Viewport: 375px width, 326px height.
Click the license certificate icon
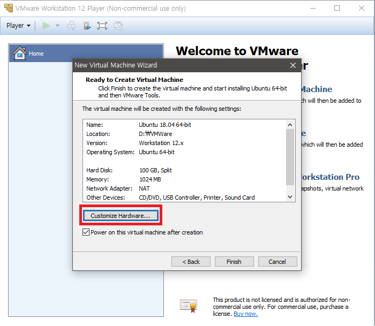[x=189, y=306]
